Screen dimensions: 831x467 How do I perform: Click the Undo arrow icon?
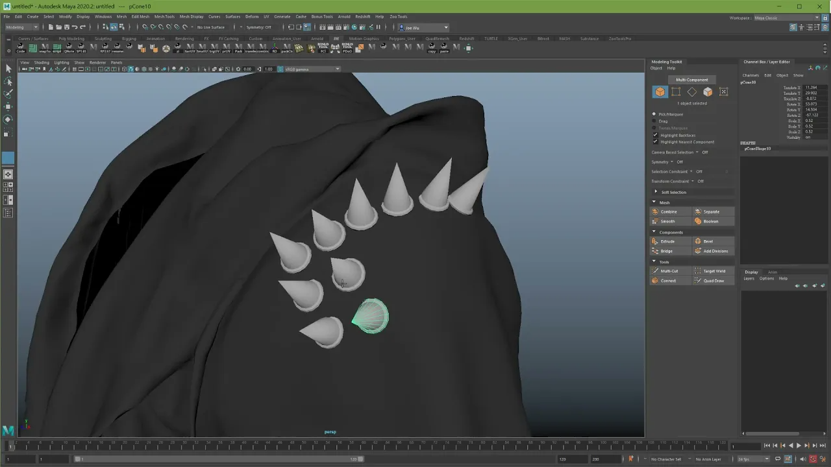coord(75,27)
